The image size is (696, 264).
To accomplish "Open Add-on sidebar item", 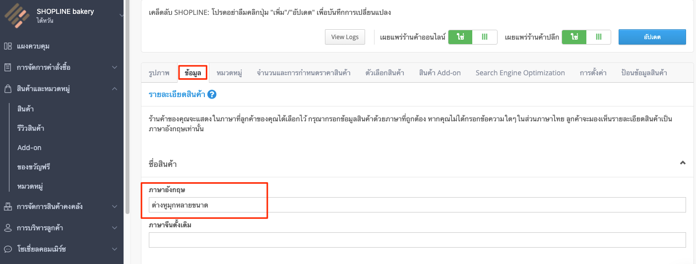I will 29,148.
